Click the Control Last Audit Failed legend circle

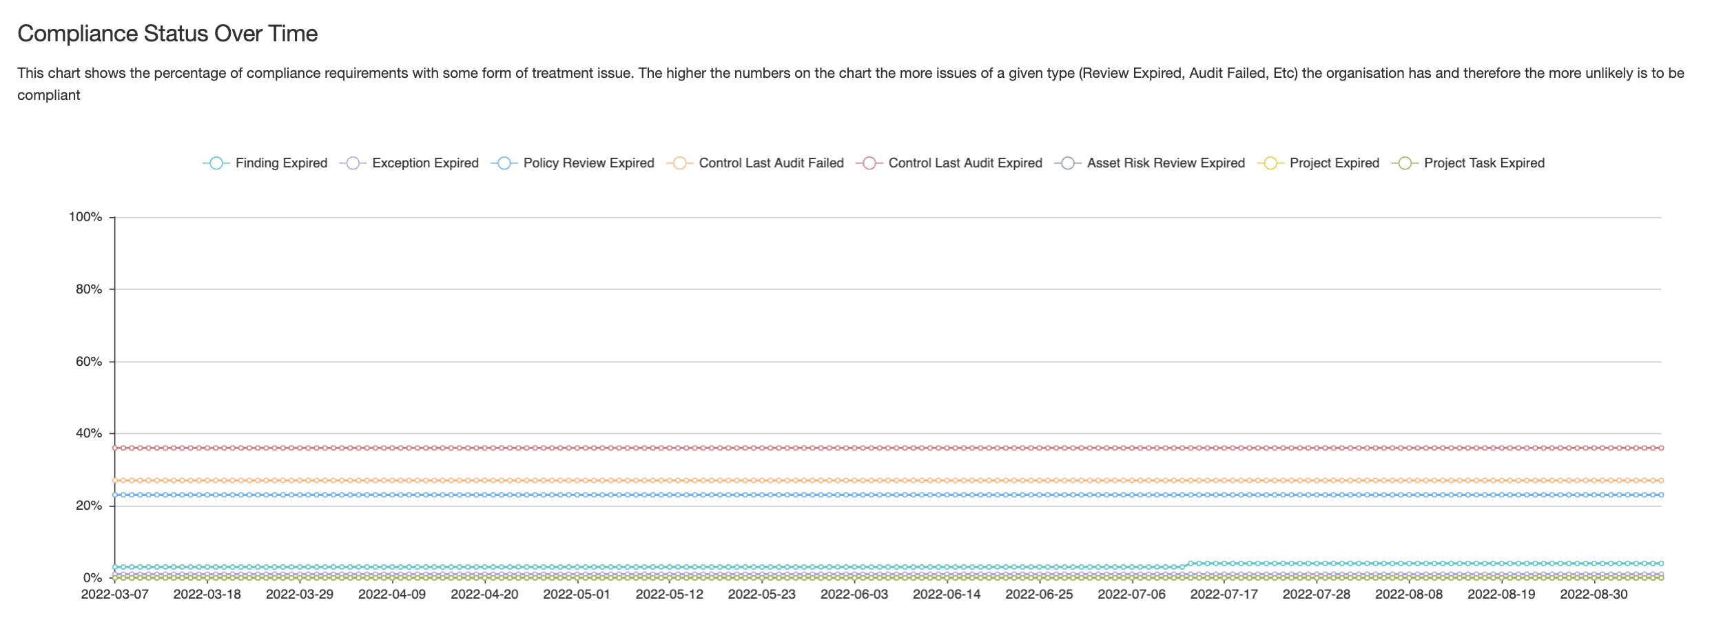pyautogui.click(x=680, y=163)
